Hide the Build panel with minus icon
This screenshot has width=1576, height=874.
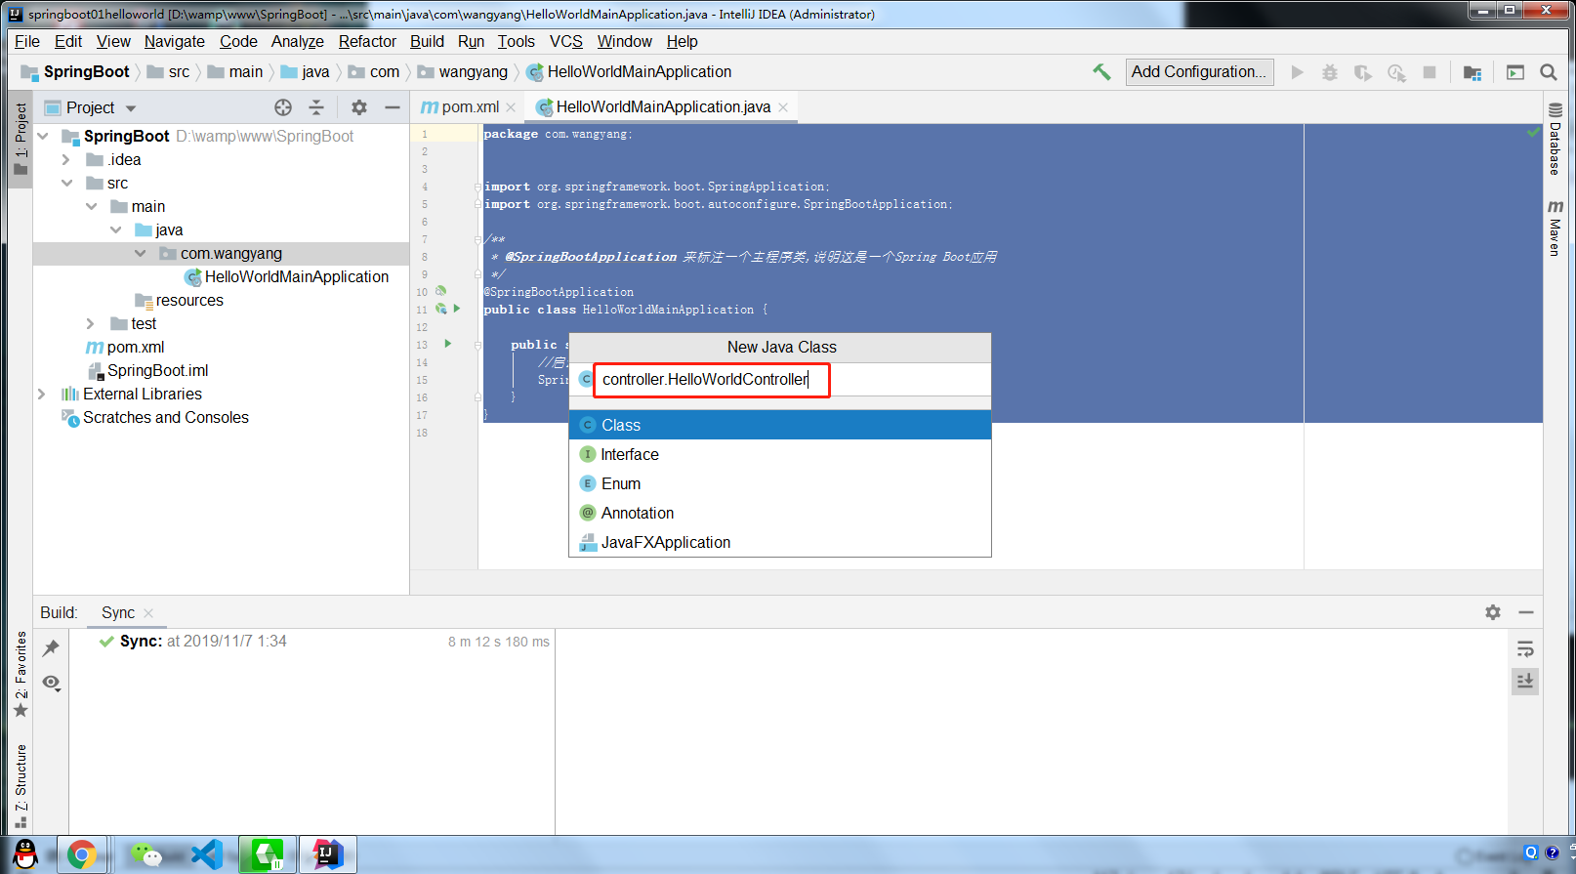click(x=1526, y=612)
